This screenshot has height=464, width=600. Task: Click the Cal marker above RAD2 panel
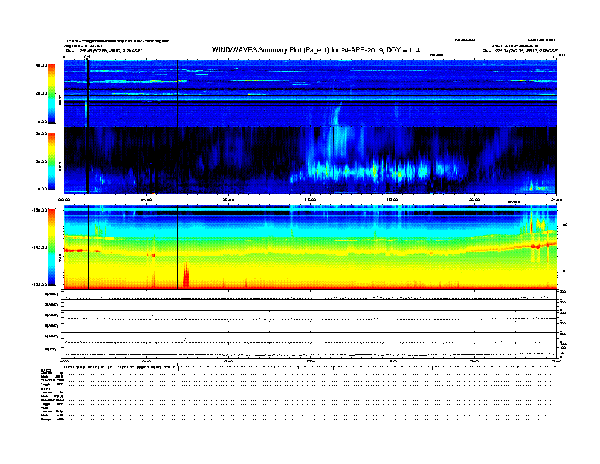(87, 57)
